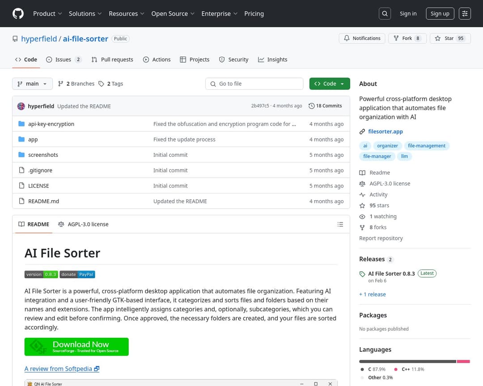The width and height of the screenshot is (483, 386).
Task: Open the GitHub homepage via the octocat logo
Action: pos(18,13)
